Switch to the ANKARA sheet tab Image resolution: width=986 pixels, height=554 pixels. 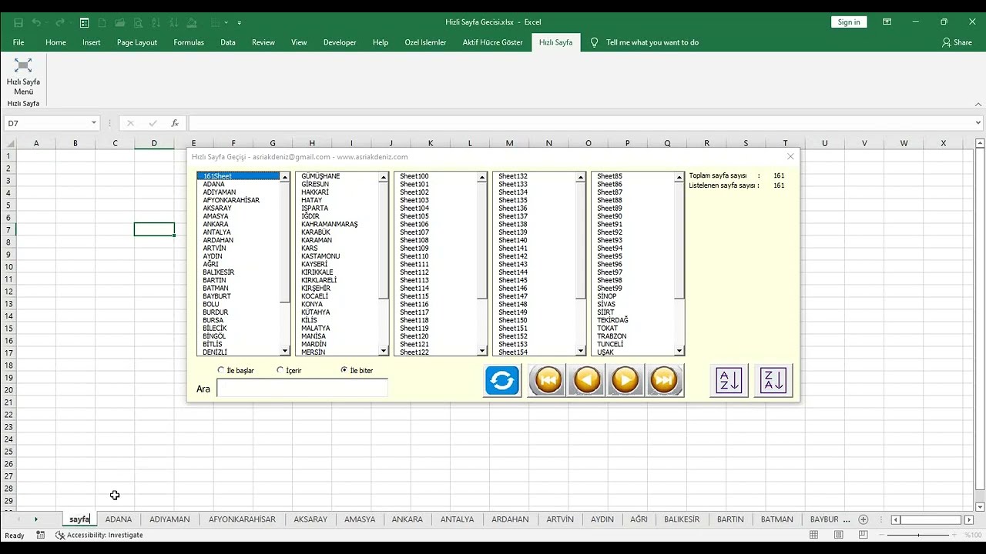407,519
